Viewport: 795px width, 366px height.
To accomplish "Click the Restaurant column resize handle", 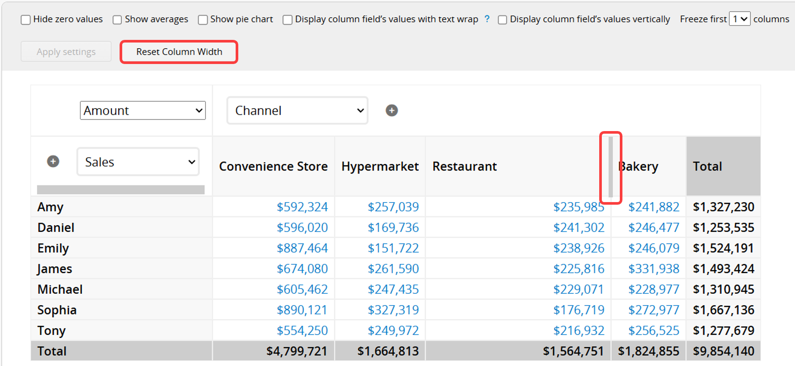I will (x=611, y=167).
